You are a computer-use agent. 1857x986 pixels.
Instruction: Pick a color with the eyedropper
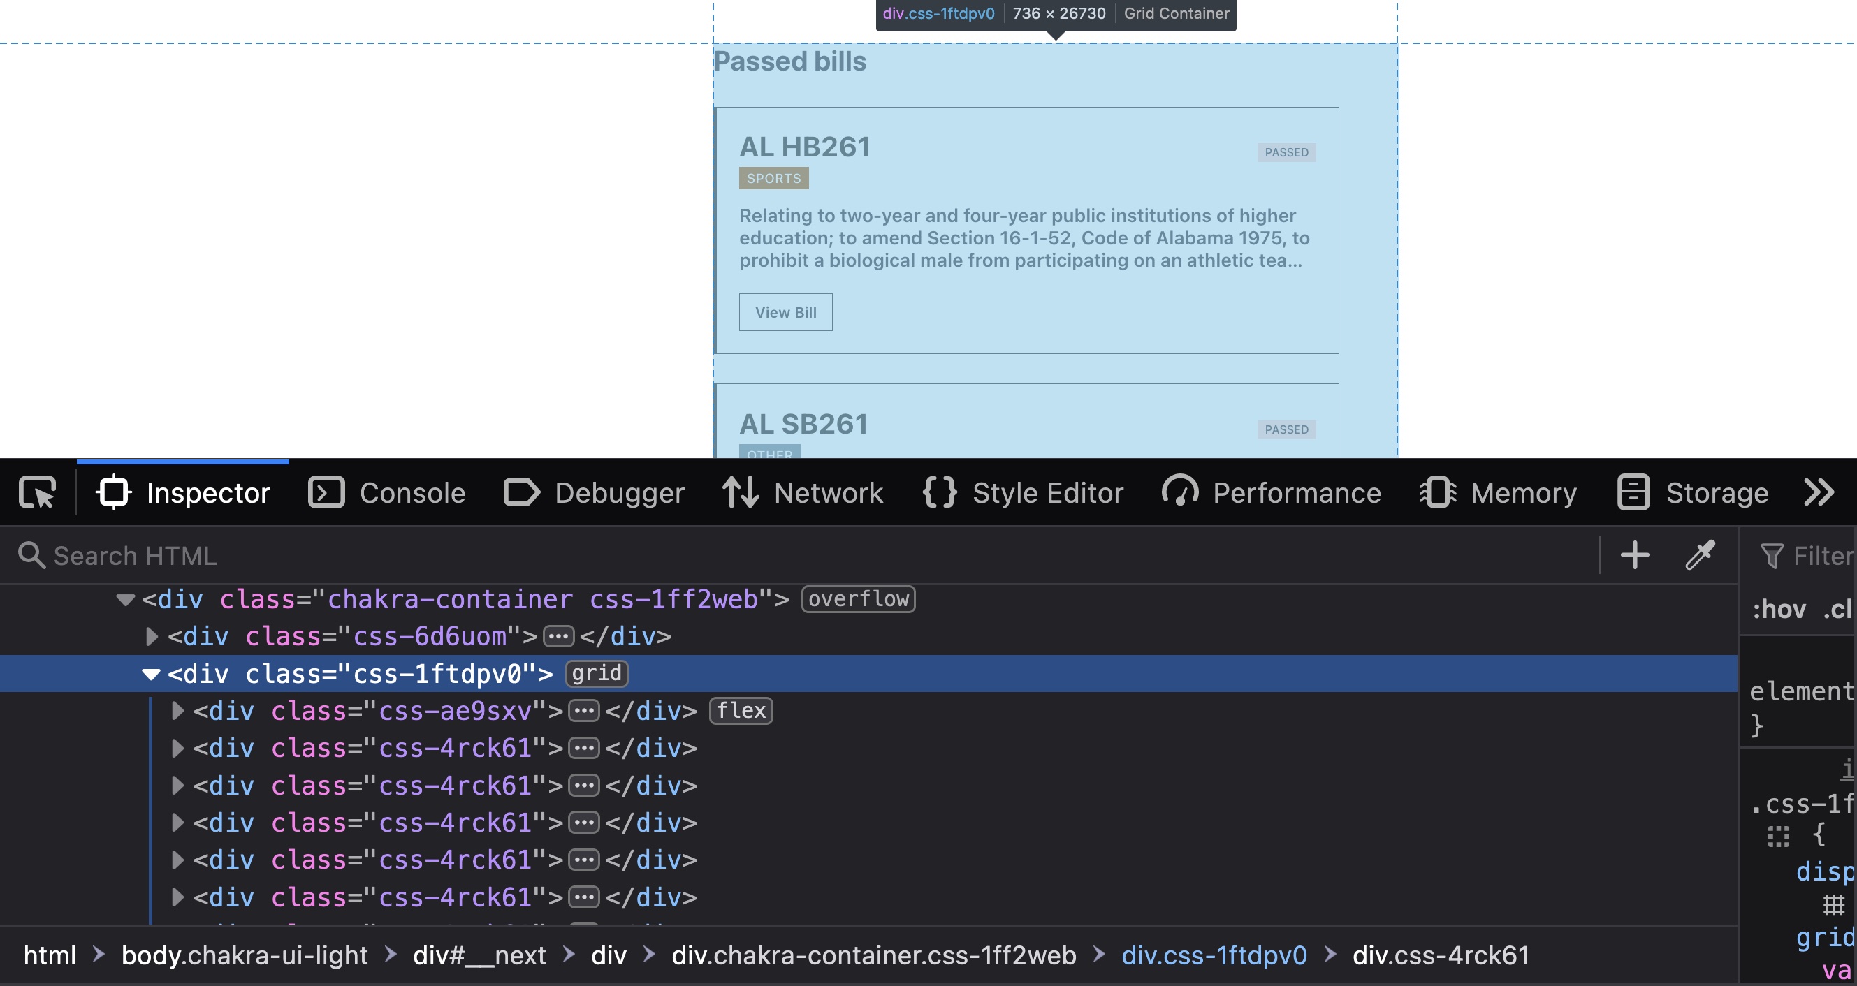(1700, 556)
